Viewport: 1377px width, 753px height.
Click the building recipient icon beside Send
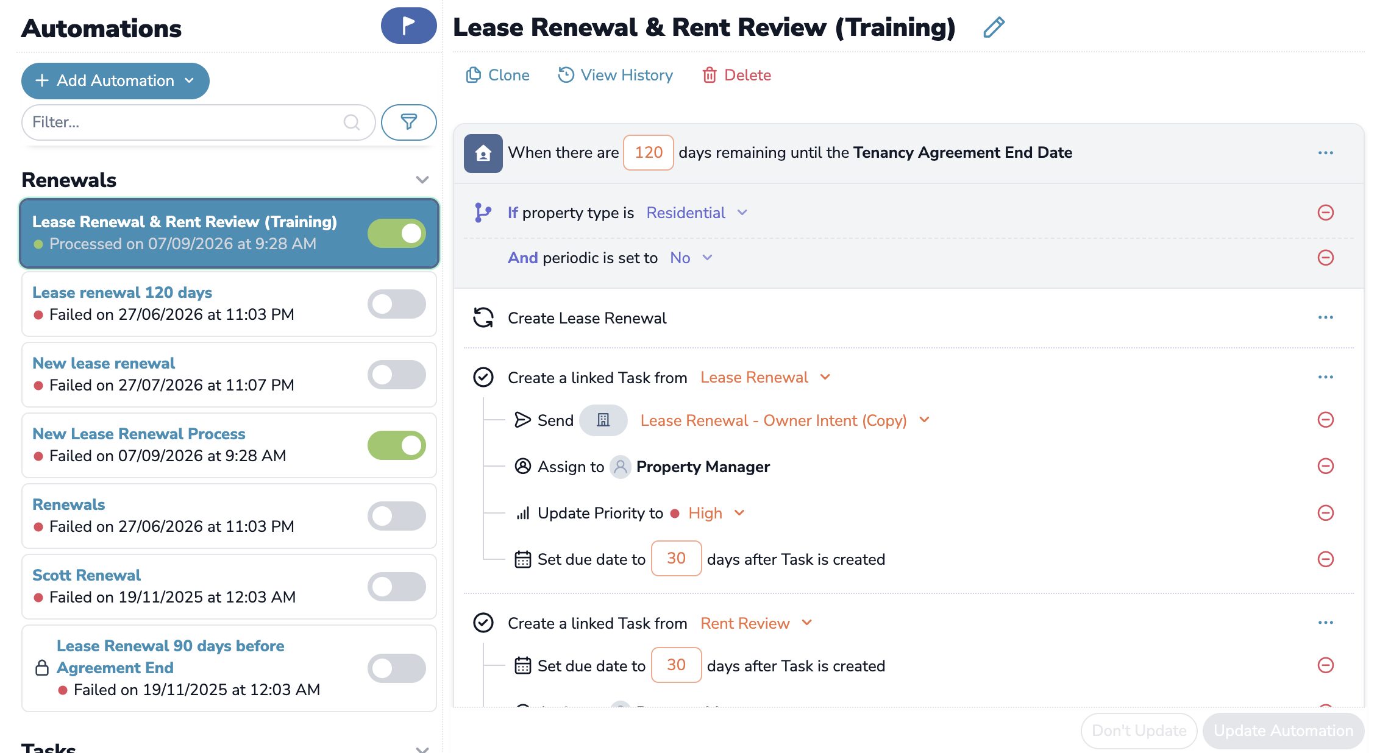pos(603,420)
